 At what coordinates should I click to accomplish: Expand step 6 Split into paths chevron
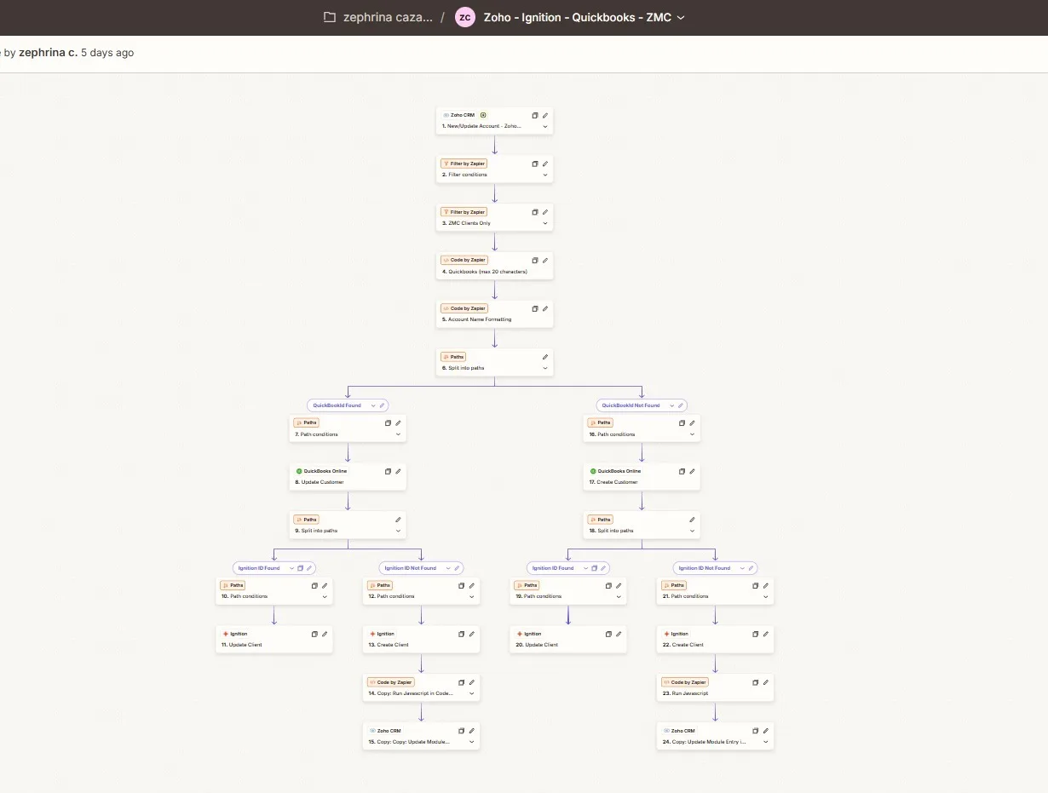pyautogui.click(x=545, y=368)
